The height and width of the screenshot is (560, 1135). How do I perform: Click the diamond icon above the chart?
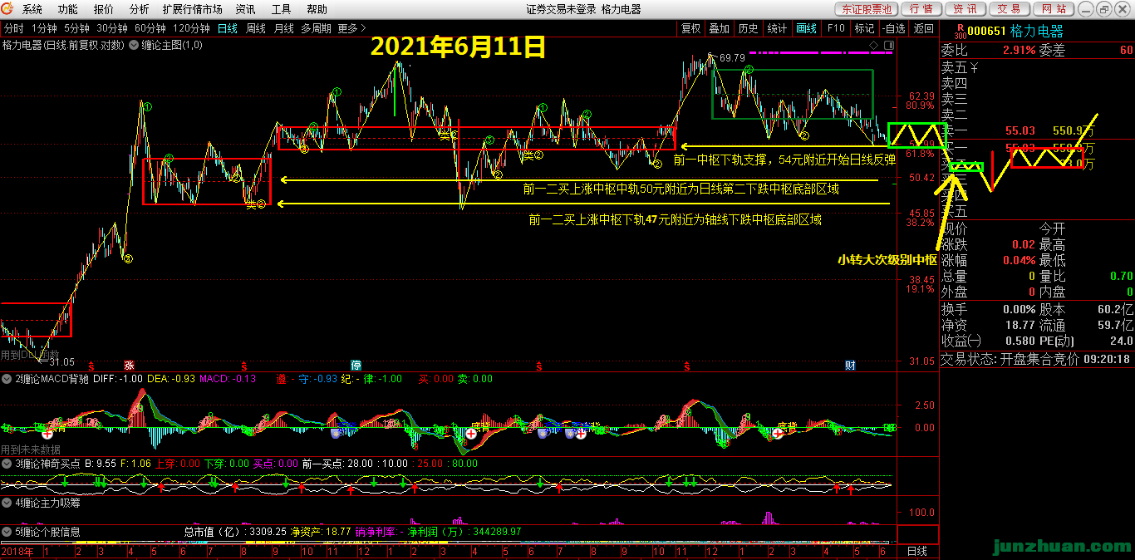[x=873, y=45]
